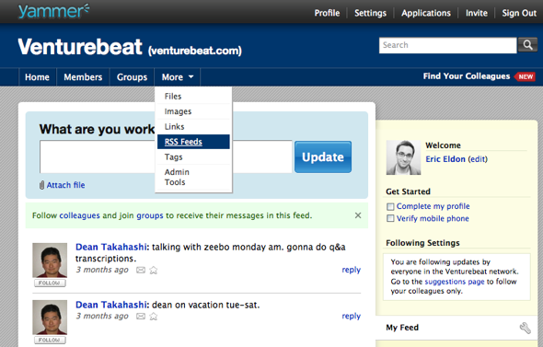The height and width of the screenshot is (347, 543).
Task: Click the colleagues link in notice
Action: (79, 215)
